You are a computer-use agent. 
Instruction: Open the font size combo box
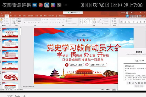click(x=39, y=20)
